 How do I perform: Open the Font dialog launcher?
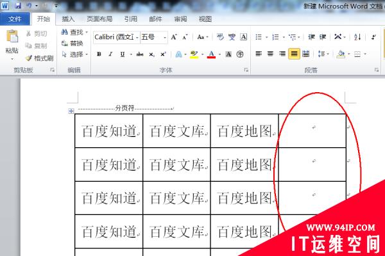[x=246, y=70]
